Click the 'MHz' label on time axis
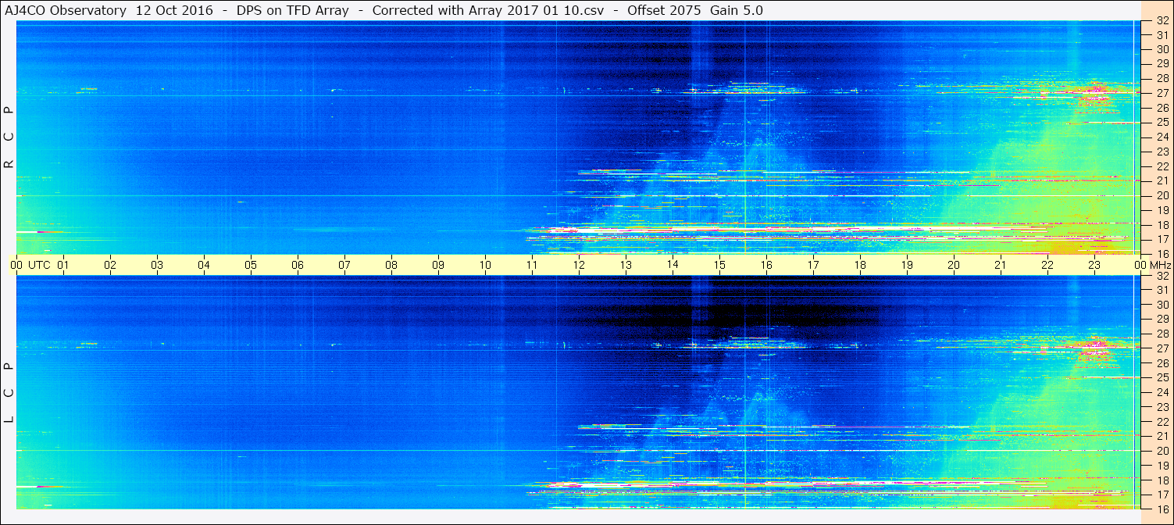Viewport: 1174px width, 525px height. [x=1158, y=265]
